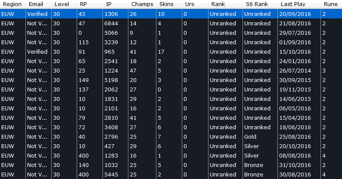Select the row with 5445 IP

click(x=171, y=174)
